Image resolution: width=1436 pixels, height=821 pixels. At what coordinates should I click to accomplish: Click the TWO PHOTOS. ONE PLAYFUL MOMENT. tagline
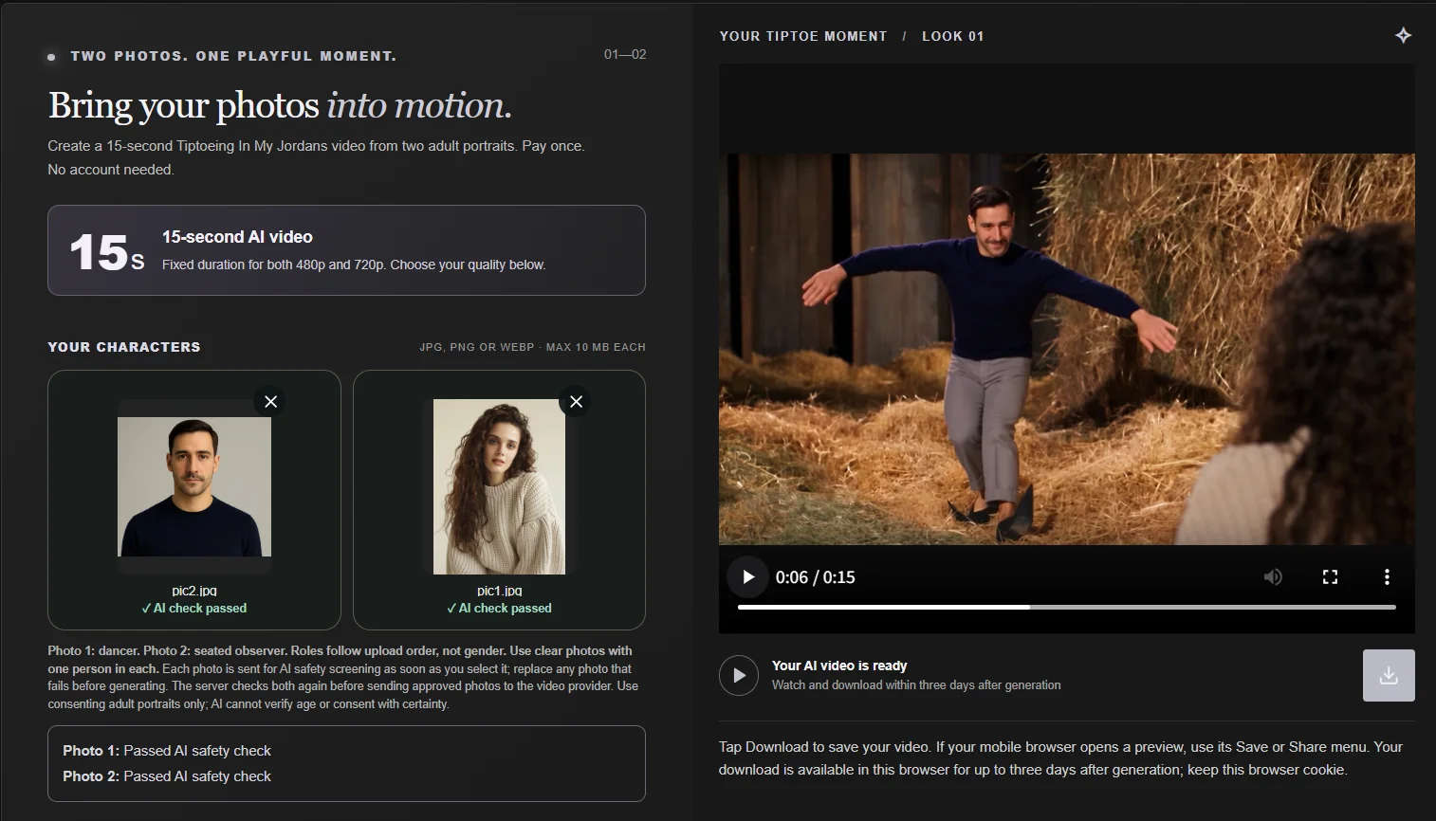coord(233,56)
